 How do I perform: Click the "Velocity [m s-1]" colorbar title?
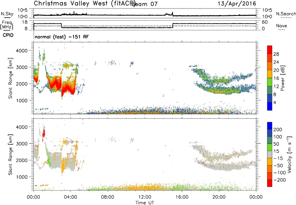point(289,154)
